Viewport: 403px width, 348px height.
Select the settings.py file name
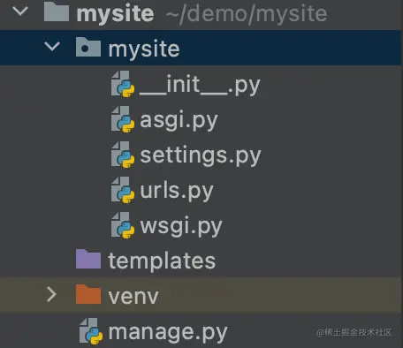pos(201,156)
